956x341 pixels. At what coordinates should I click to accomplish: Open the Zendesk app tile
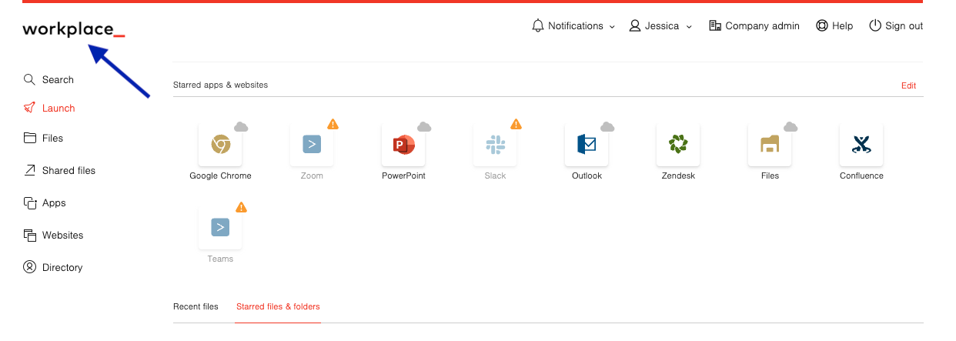pyautogui.click(x=678, y=144)
